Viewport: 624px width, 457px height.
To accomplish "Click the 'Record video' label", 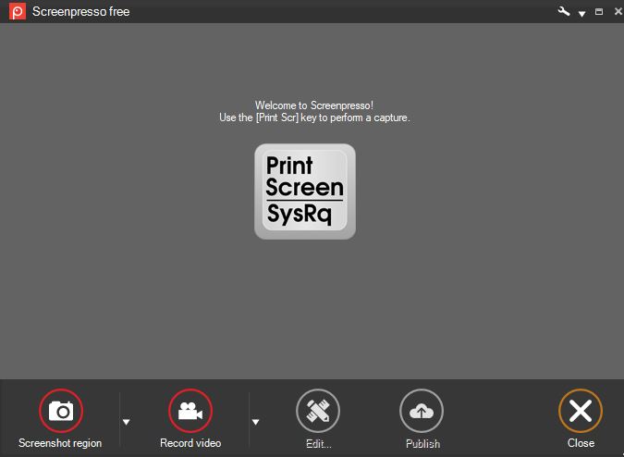I will [190, 443].
